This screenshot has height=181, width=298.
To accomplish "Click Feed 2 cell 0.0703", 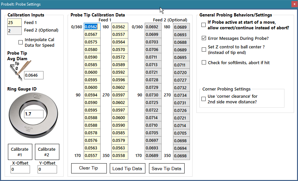I will [153, 42].
